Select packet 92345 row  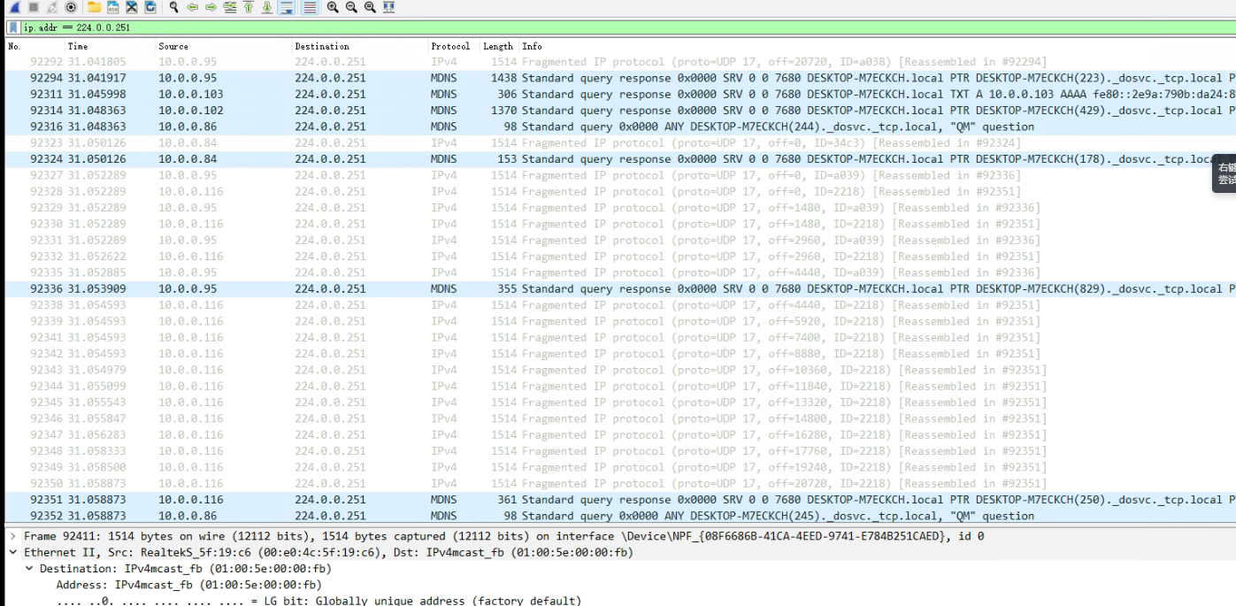click(x=619, y=403)
